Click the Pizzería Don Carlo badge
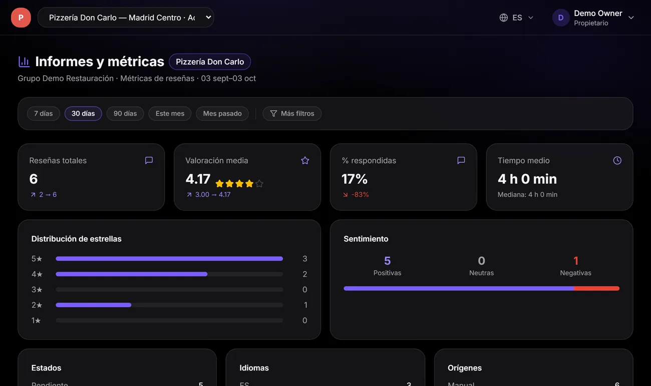Viewport: 651px width, 386px height. point(210,62)
